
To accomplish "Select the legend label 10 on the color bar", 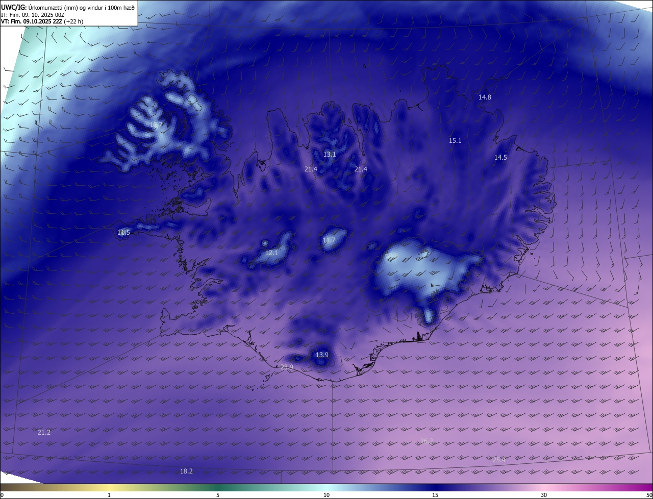I will click(326, 495).
